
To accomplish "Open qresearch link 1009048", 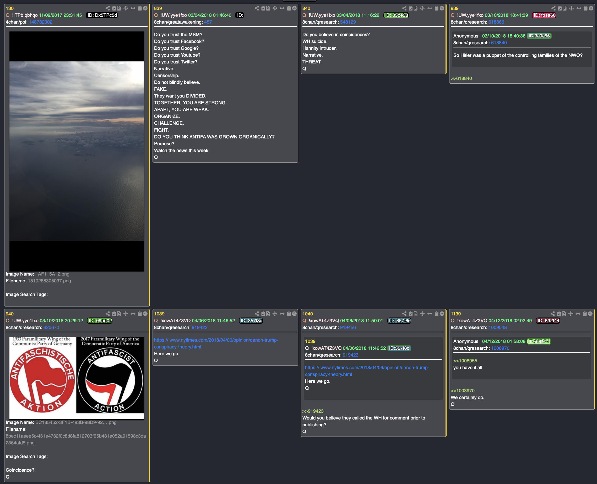I will (497, 327).
